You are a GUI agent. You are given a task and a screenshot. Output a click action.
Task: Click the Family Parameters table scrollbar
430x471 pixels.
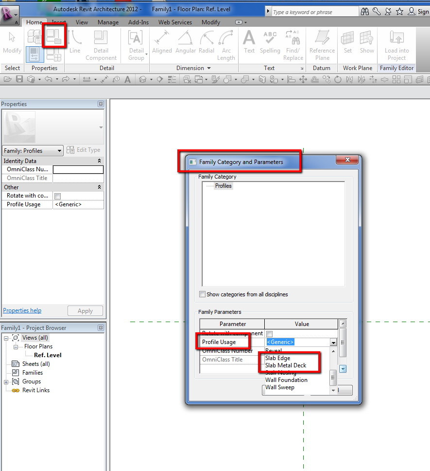pyautogui.click(x=343, y=343)
